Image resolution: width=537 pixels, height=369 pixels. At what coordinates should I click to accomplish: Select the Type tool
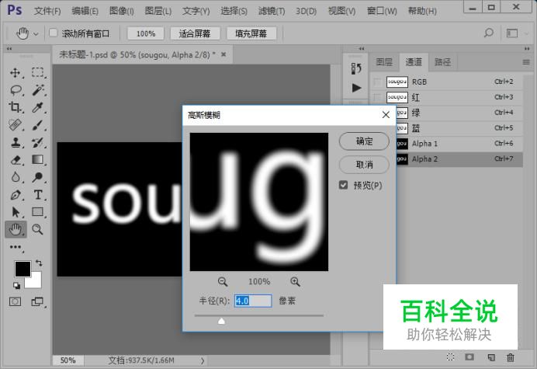38,195
